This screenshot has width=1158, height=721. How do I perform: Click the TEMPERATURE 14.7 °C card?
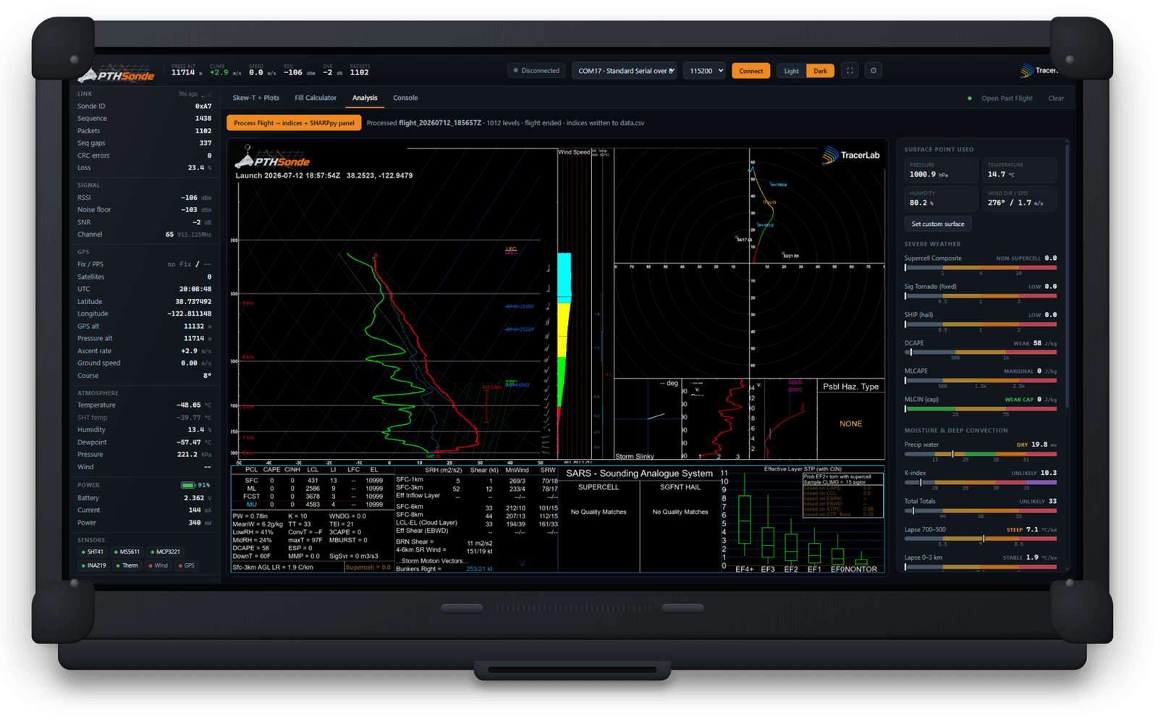(1019, 171)
